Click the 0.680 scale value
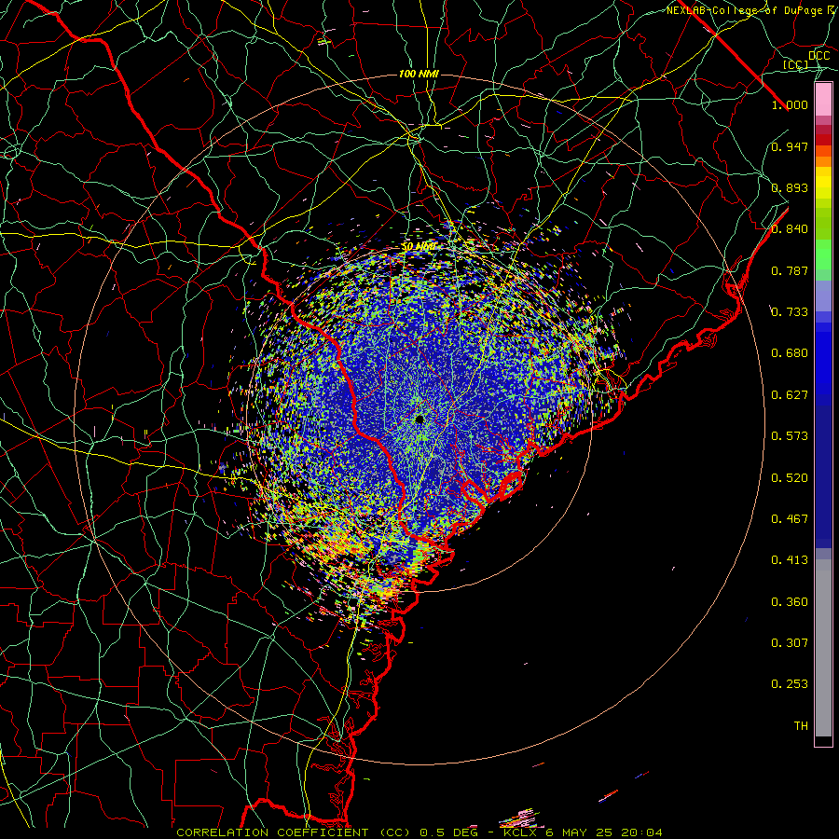The width and height of the screenshot is (839, 839). 790,353
